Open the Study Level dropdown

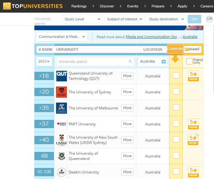[x=82, y=19]
